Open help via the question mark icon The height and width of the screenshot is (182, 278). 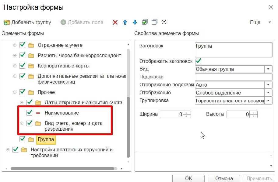coord(164,22)
